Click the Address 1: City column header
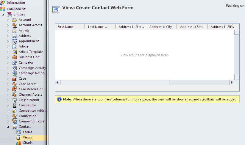Image resolution: width=245 pixels, height=145 pixels. [160, 27]
